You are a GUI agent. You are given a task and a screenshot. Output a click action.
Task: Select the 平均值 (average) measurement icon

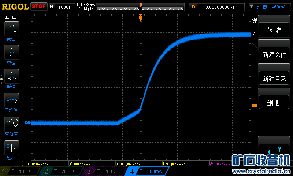coord(12,100)
